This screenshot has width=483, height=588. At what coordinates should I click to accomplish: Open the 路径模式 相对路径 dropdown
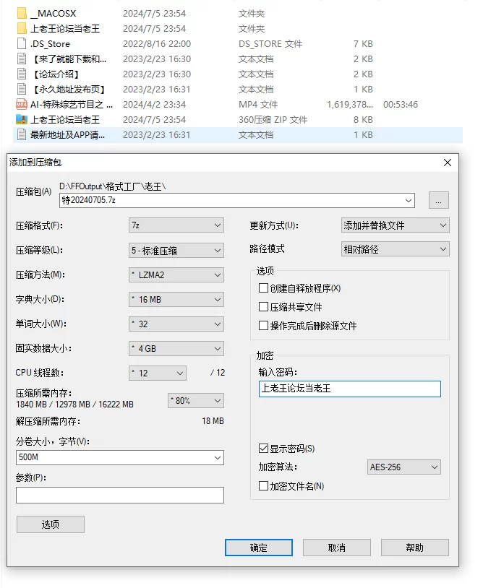pos(396,249)
